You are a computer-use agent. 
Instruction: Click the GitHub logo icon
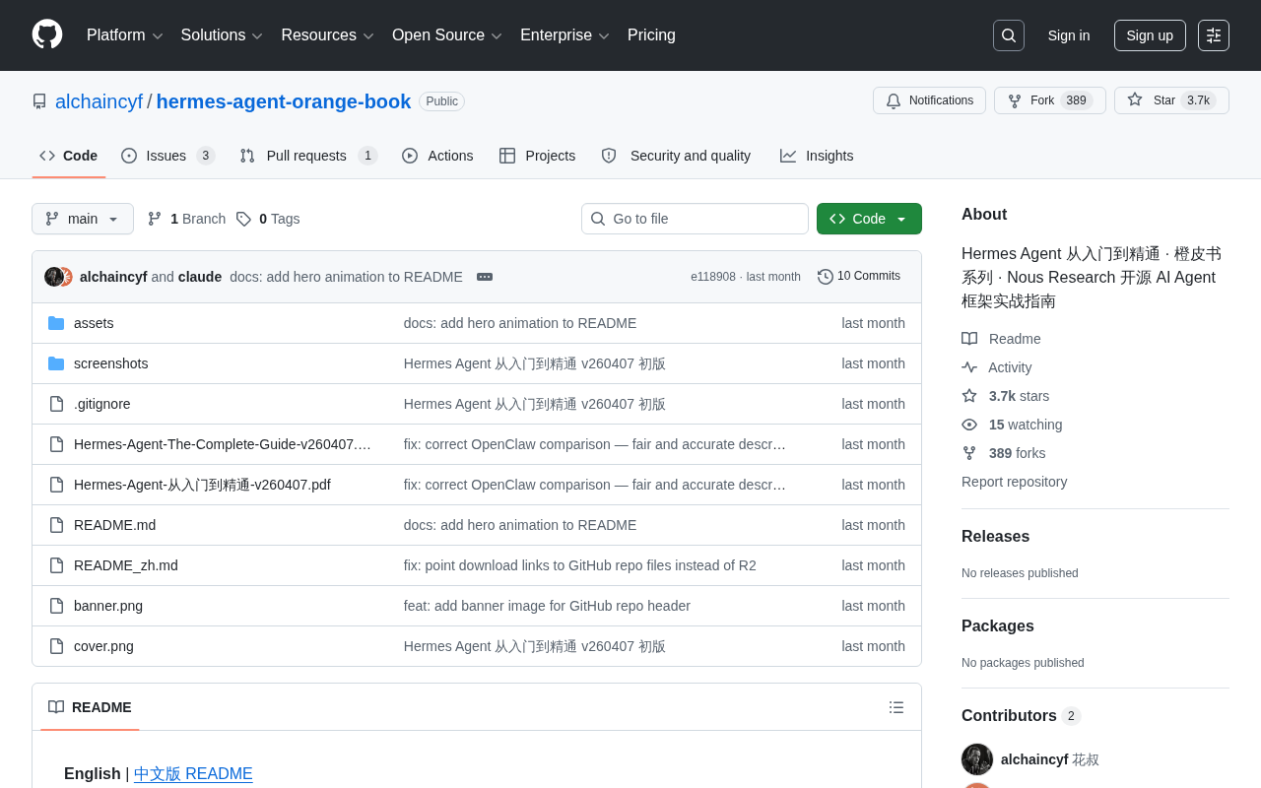tap(47, 34)
